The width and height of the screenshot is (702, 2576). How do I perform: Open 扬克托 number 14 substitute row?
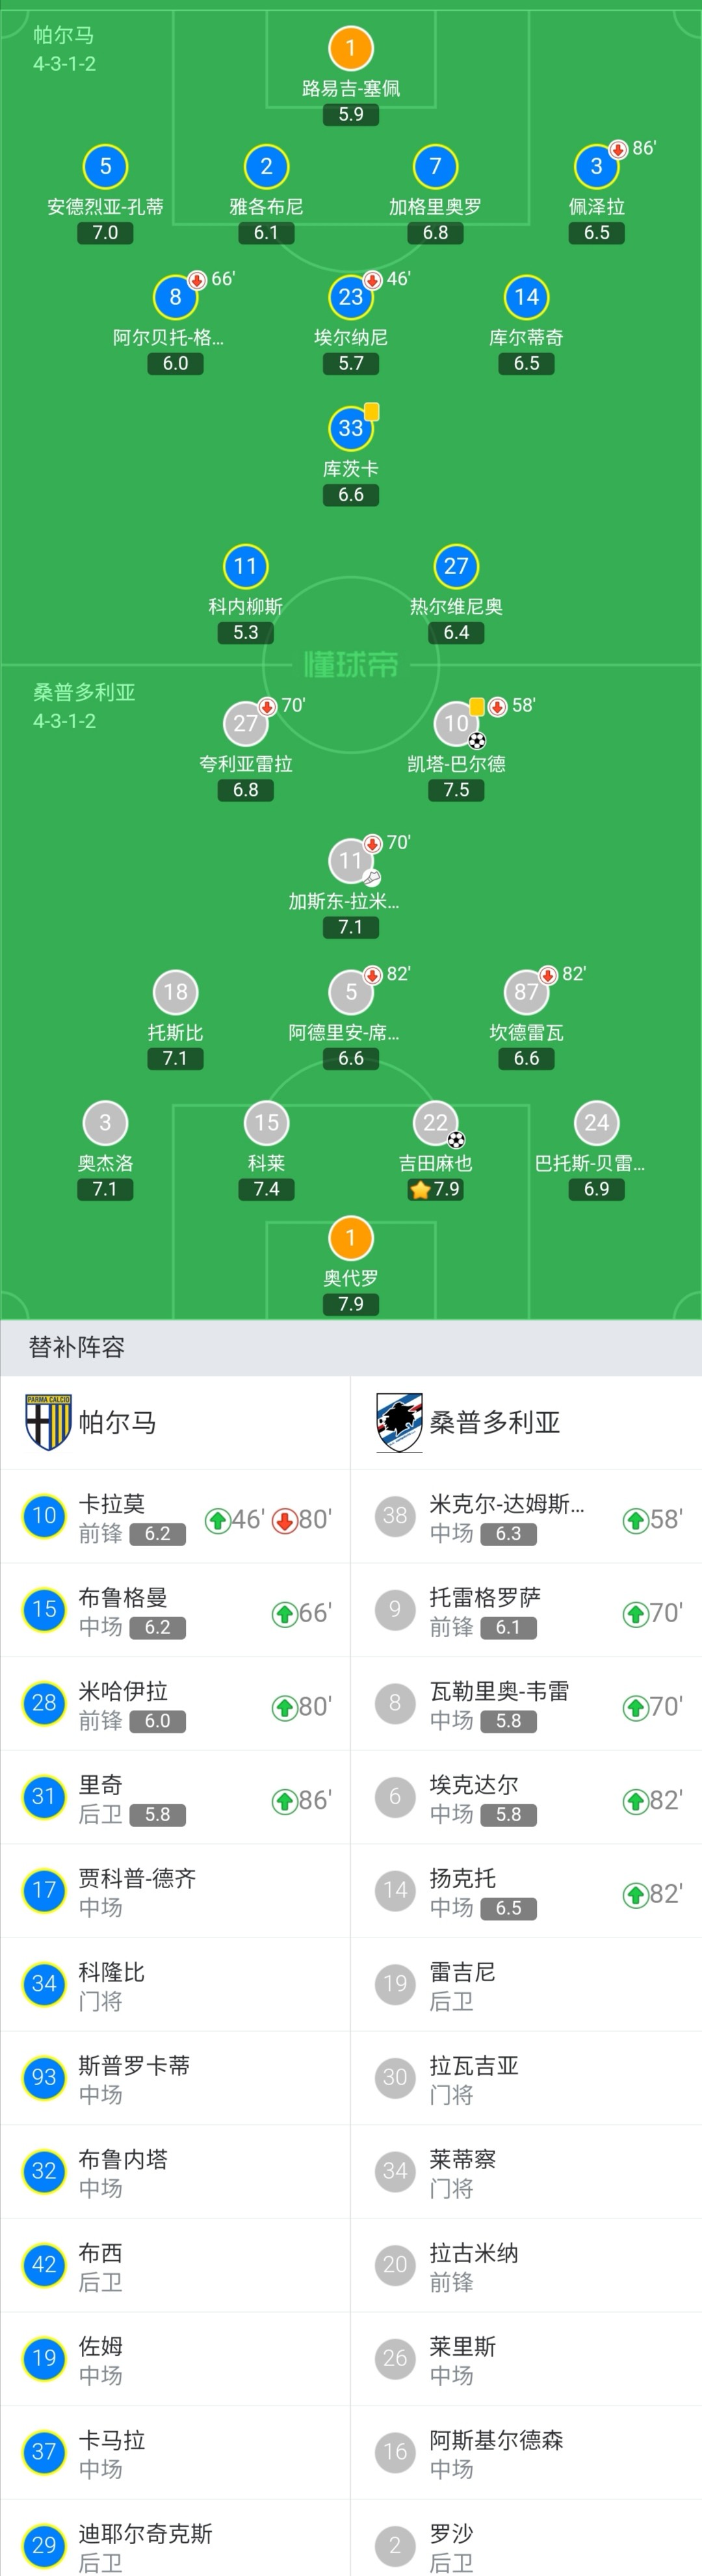[526, 1891]
